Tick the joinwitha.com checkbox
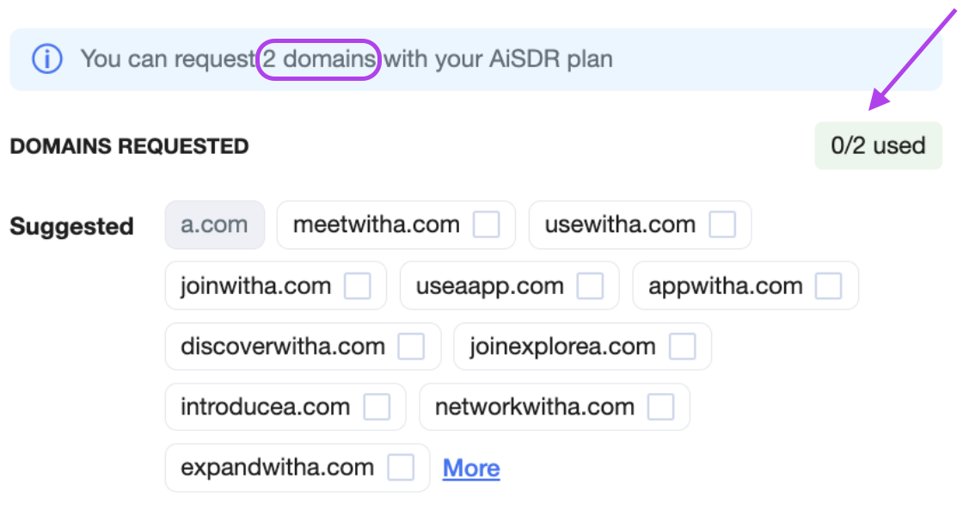 (358, 286)
